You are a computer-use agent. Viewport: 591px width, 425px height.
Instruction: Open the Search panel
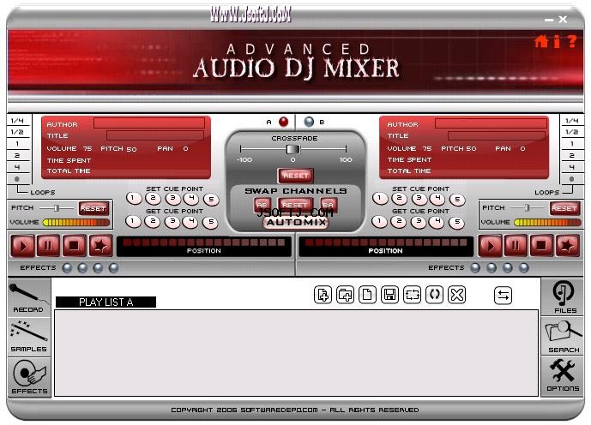(x=563, y=336)
